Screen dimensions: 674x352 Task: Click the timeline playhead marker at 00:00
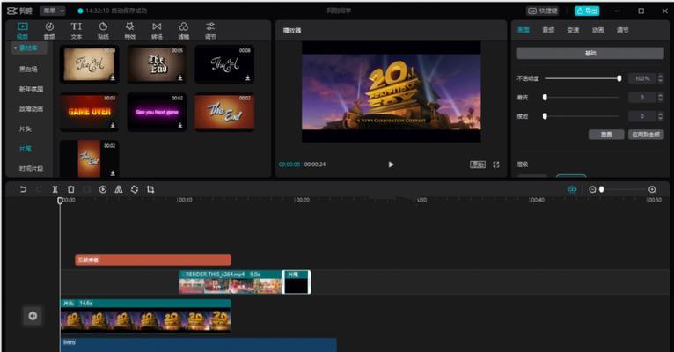pyautogui.click(x=60, y=201)
